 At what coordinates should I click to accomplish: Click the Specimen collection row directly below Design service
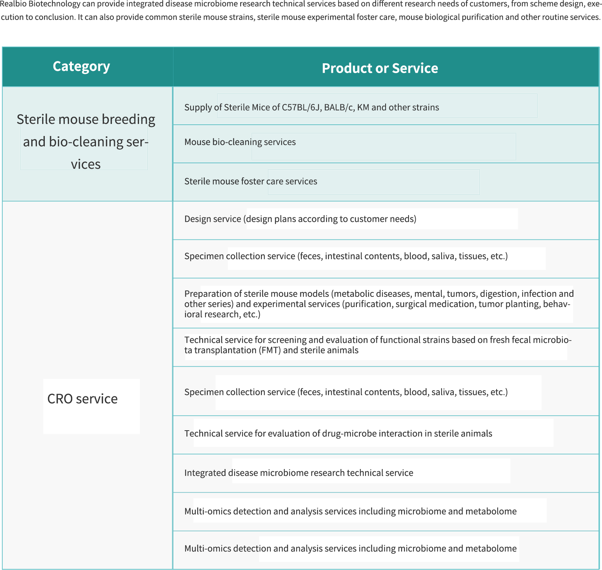pos(346,257)
